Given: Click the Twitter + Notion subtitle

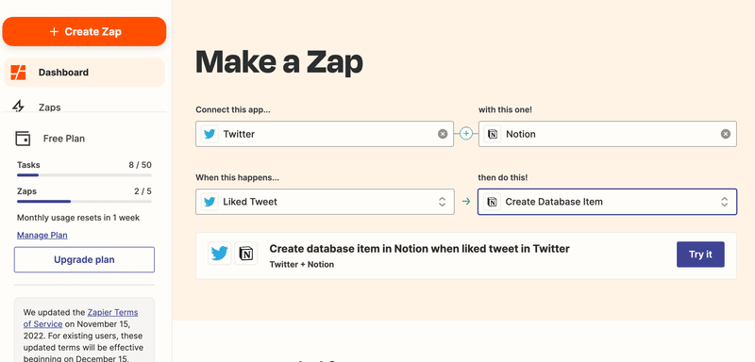Looking at the screenshot, I should [x=301, y=264].
